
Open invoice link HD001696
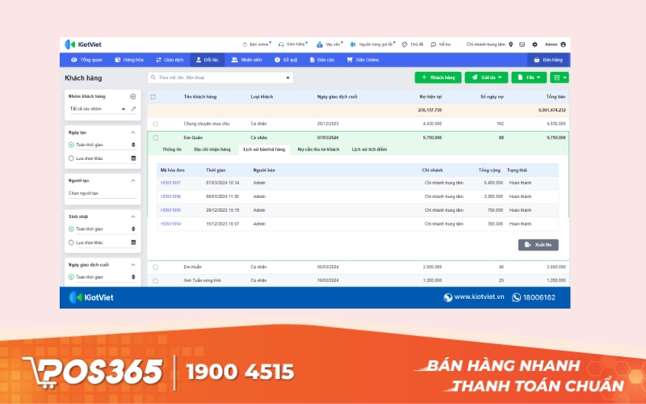coord(170,196)
